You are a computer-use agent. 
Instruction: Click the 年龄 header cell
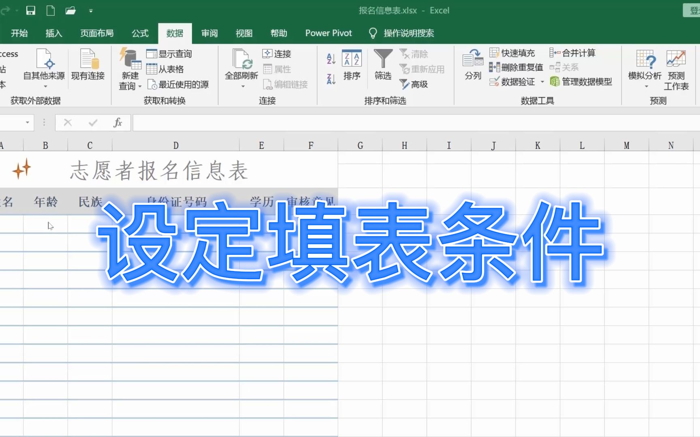pyautogui.click(x=45, y=202)
